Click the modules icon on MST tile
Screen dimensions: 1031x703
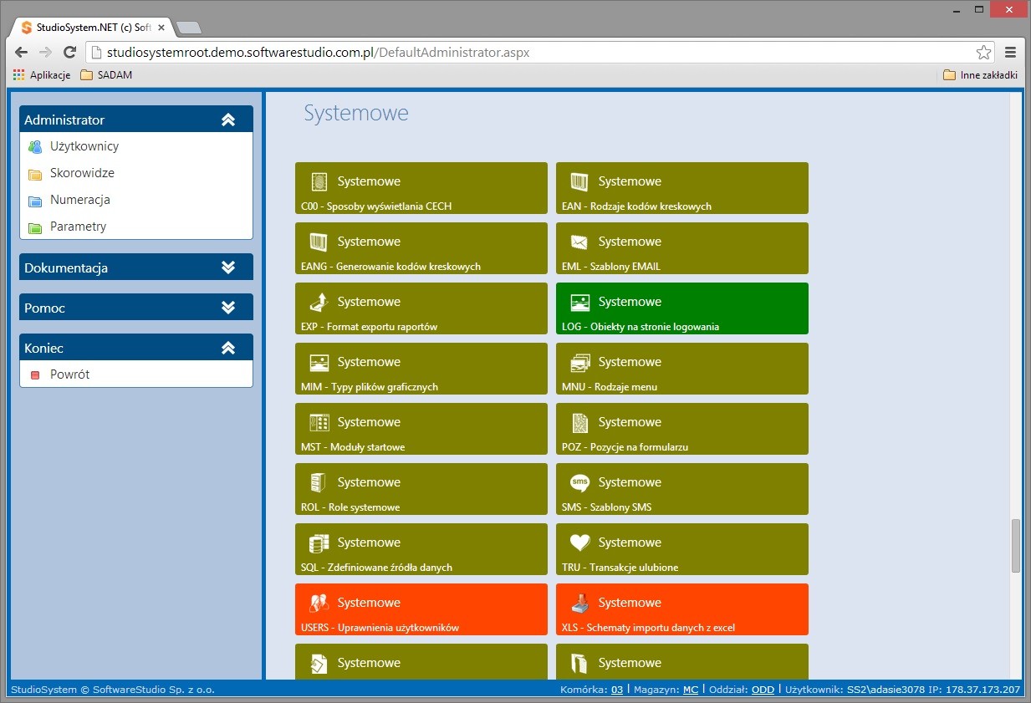[319, 422]
